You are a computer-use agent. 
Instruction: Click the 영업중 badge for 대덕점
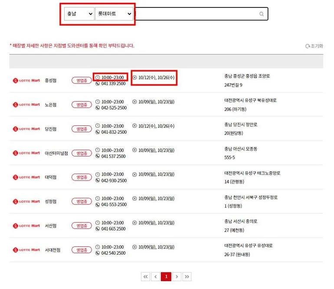82,177
